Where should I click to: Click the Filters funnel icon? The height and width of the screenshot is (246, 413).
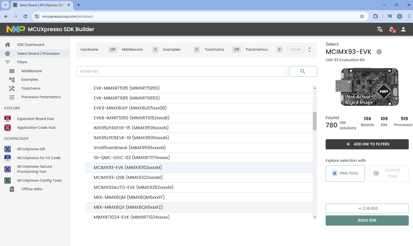pos(8,62)
